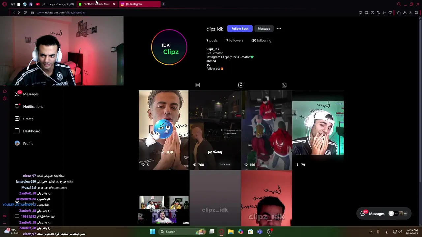This screenshot has height=237, width=422.
Task: Click the 7 posts count
Action: tap(212, 40)
